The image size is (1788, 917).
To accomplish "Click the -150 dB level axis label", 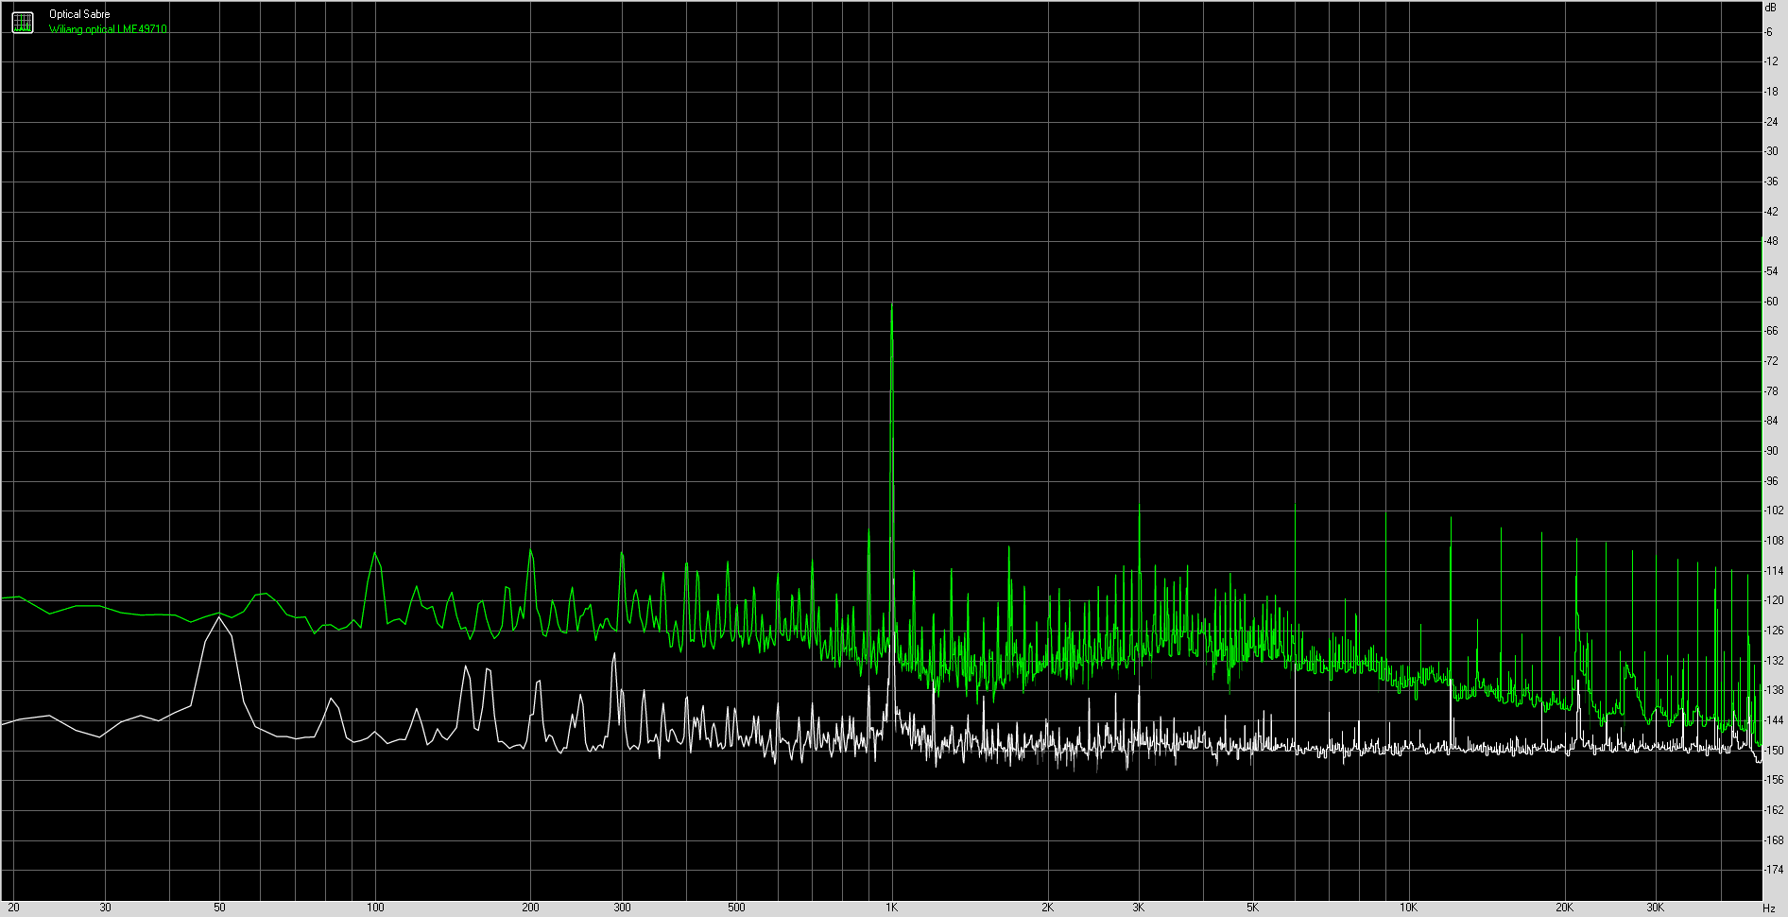I will tap(1774, 751).
